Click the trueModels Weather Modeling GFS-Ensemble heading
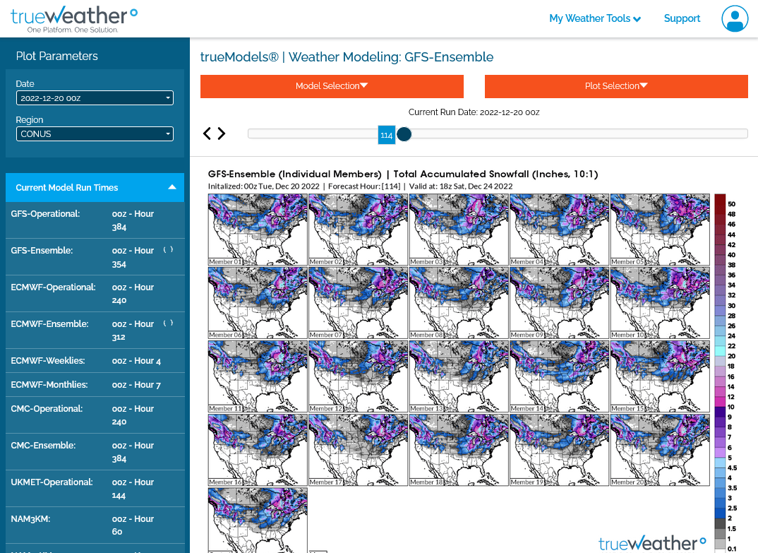 [x=347, y=57]
